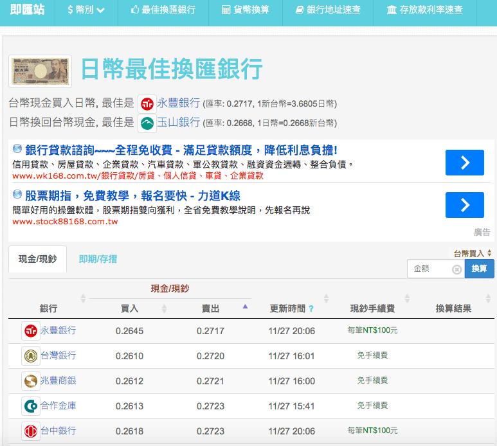The width and height of the screenshot is (497, 446).
Task: Open www.wk168.com.tw ad URL
Action: pos(138,176)
